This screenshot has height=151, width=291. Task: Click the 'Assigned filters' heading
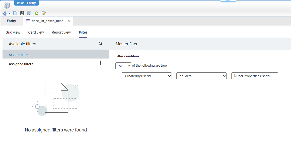(x=21, y=64)
